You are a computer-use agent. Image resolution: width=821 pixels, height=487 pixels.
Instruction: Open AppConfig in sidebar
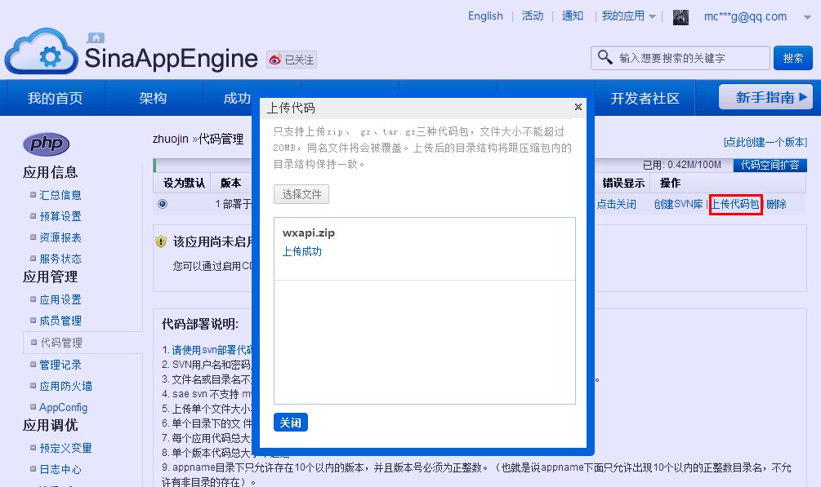(64, 408)
